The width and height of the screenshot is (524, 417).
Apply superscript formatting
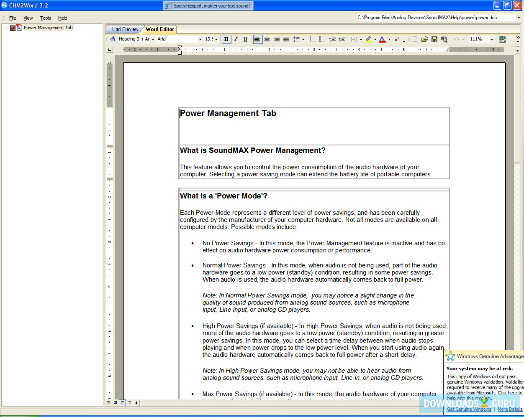click(396, 39)
